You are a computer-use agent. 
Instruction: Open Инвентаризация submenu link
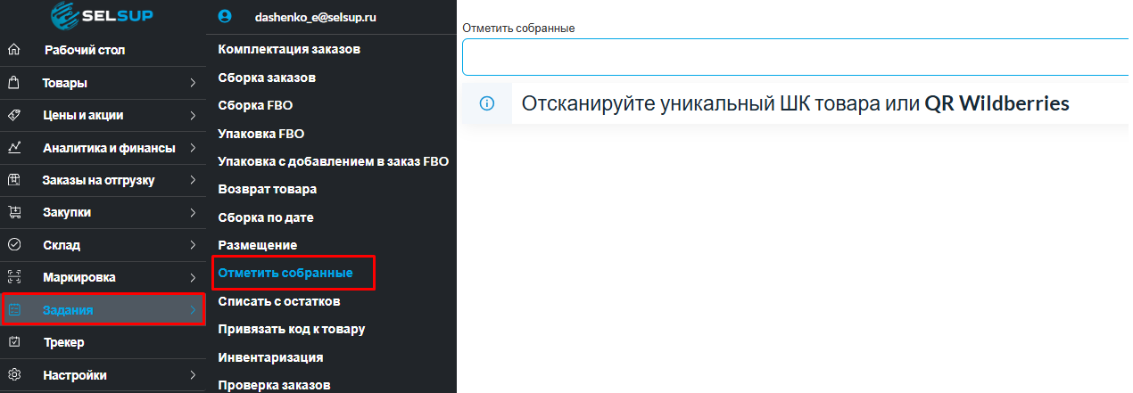pyautogui.click(x=270, y=357)
